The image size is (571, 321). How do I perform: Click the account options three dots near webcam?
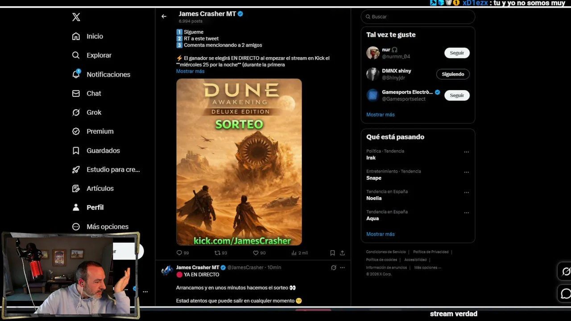coord(145,292)
